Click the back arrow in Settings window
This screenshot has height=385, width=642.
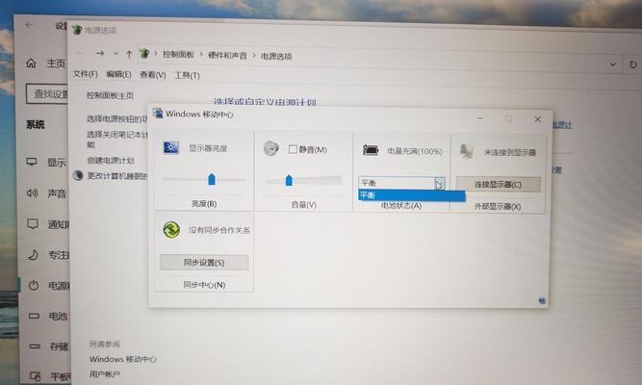coord(29,25)
